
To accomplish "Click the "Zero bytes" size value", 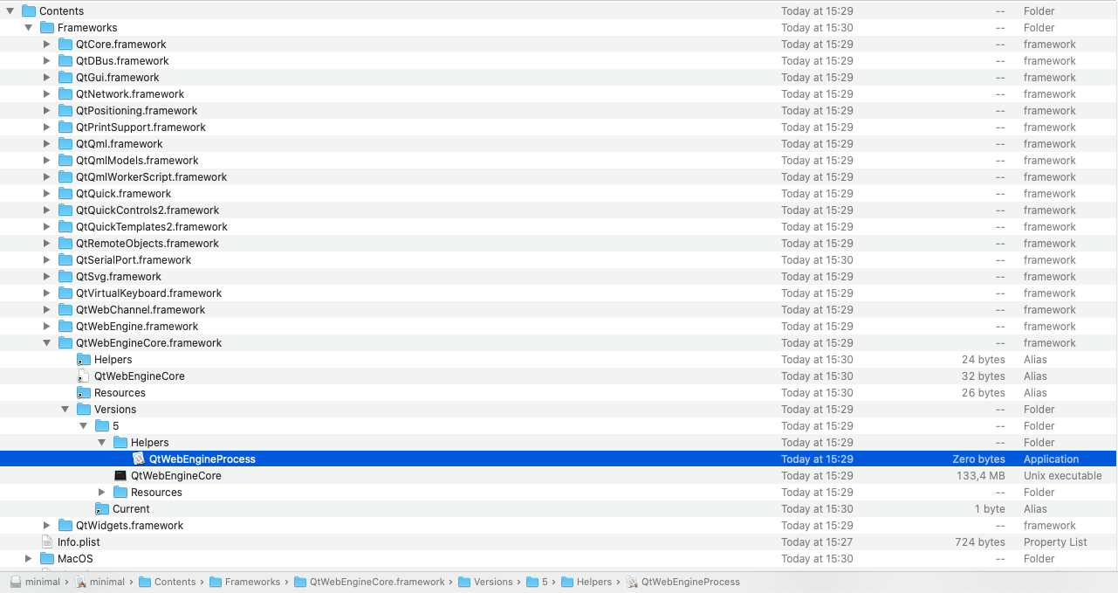I will 979,459.
